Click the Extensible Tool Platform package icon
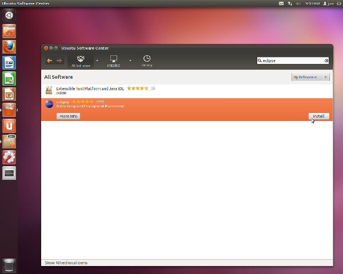 [49, 90]
